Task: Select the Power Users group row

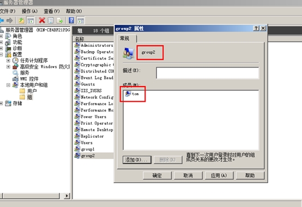Action: [x=90, y=117]
